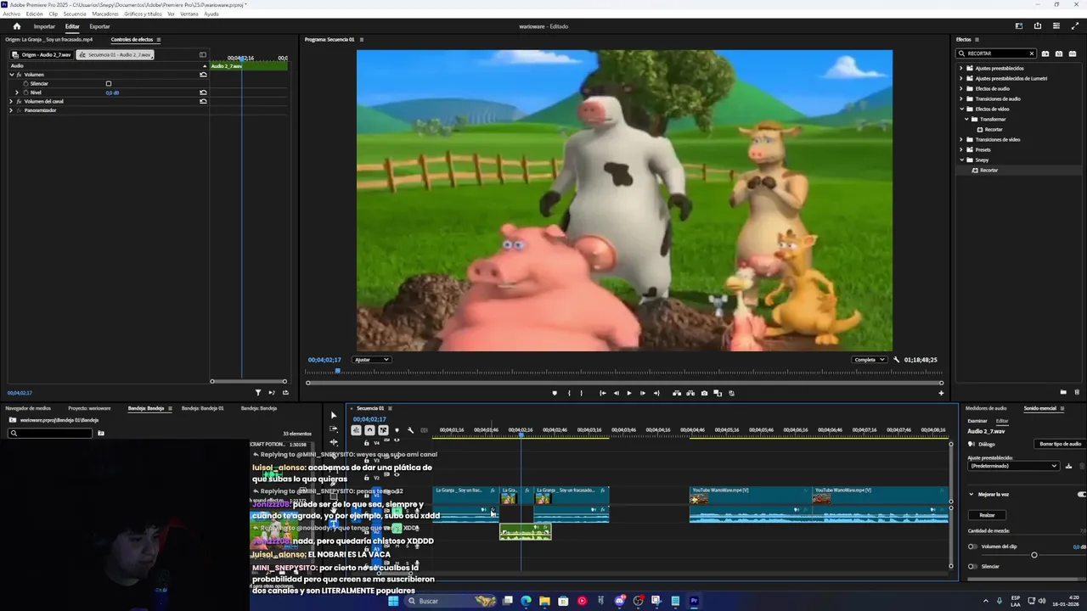Image resolution: width=1087 pixels, height=611 pixels.
Task: Switch to the Importar workspace tab
Action: click(x=44, y=26)
